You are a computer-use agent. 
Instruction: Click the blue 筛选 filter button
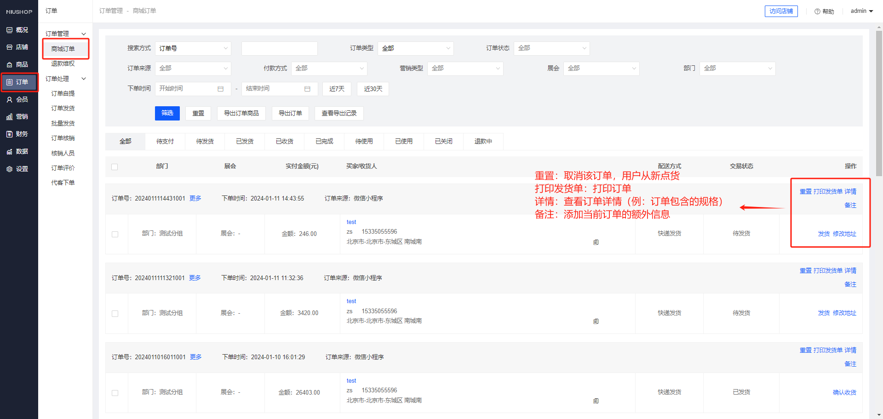[167, 113]
